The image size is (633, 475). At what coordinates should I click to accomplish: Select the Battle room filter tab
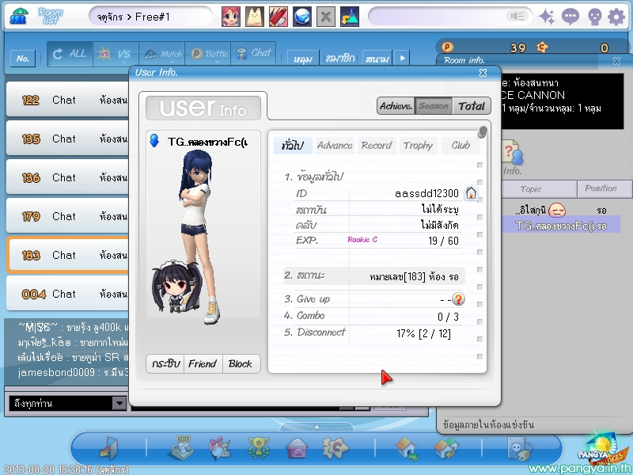click(x=208, y=54)
